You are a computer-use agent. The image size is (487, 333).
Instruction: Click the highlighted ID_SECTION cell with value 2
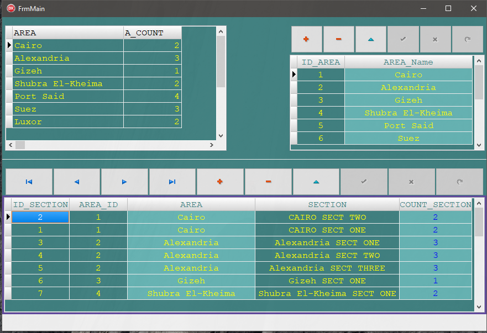40,217
